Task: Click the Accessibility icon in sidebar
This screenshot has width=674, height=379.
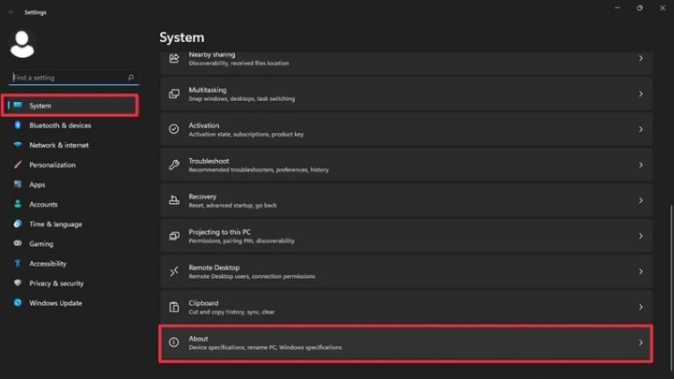Action: (x=18, y=264)
